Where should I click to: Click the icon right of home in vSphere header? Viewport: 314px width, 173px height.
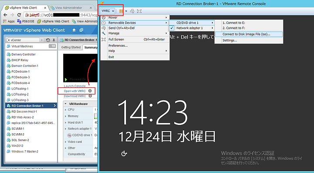[81, 30]
